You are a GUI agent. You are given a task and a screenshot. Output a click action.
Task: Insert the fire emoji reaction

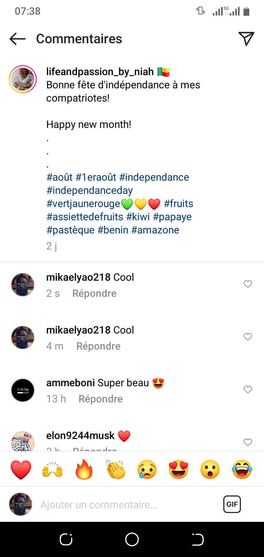(x=84, y=469)
